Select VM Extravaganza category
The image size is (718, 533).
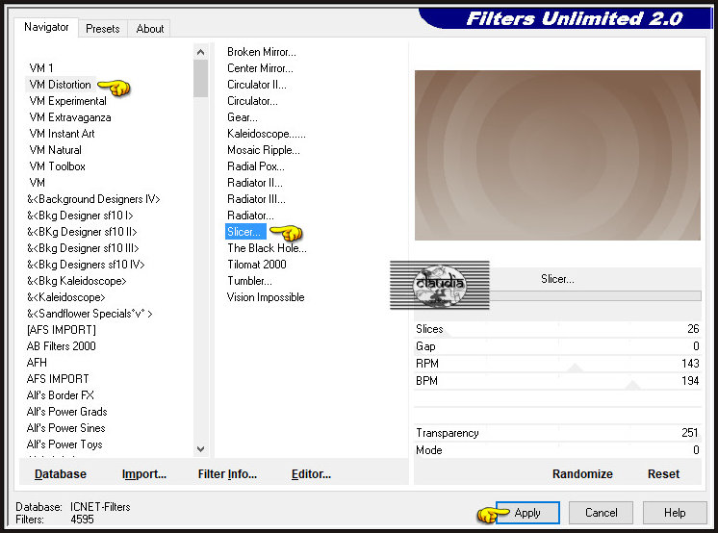click(x=70, y=117)
